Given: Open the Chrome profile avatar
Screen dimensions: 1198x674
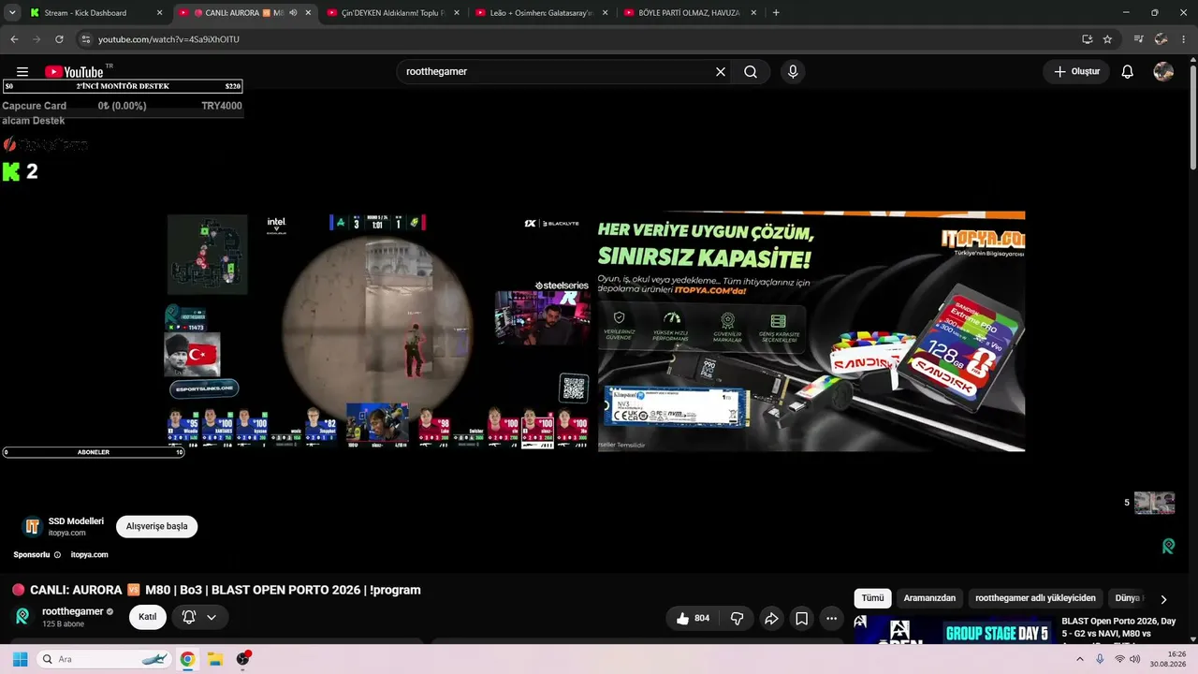Looking at the screenshot, I should (1161, 39).
